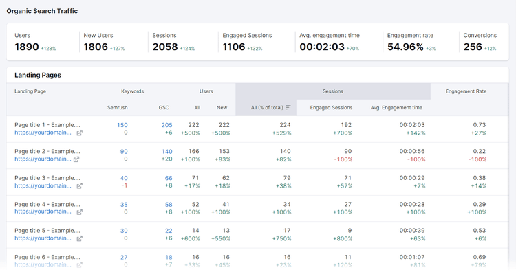Click the sessions value 224

click(x=285, y=125)
